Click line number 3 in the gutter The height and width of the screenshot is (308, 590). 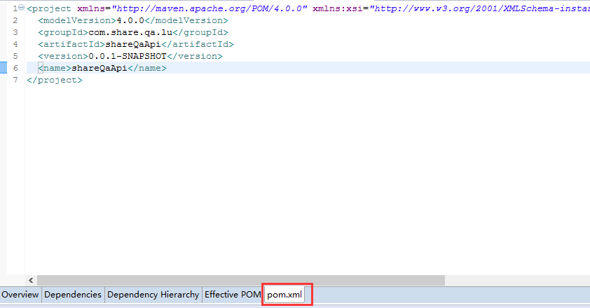pos(15,32)
